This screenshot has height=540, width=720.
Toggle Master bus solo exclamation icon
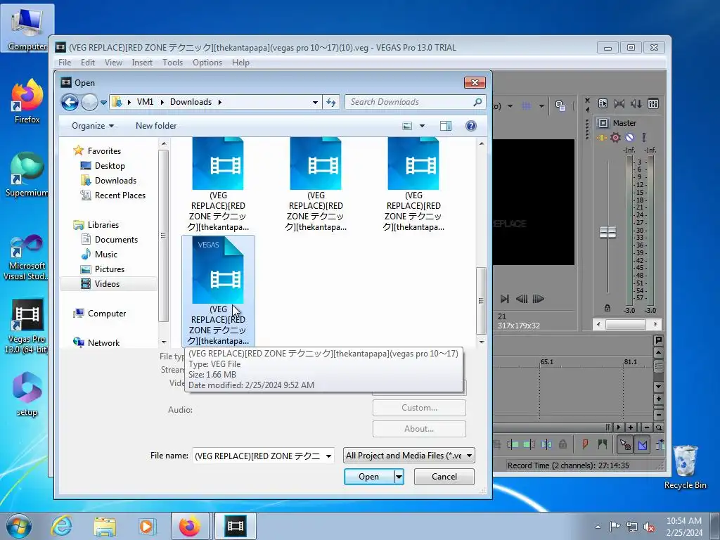[644, 137]
